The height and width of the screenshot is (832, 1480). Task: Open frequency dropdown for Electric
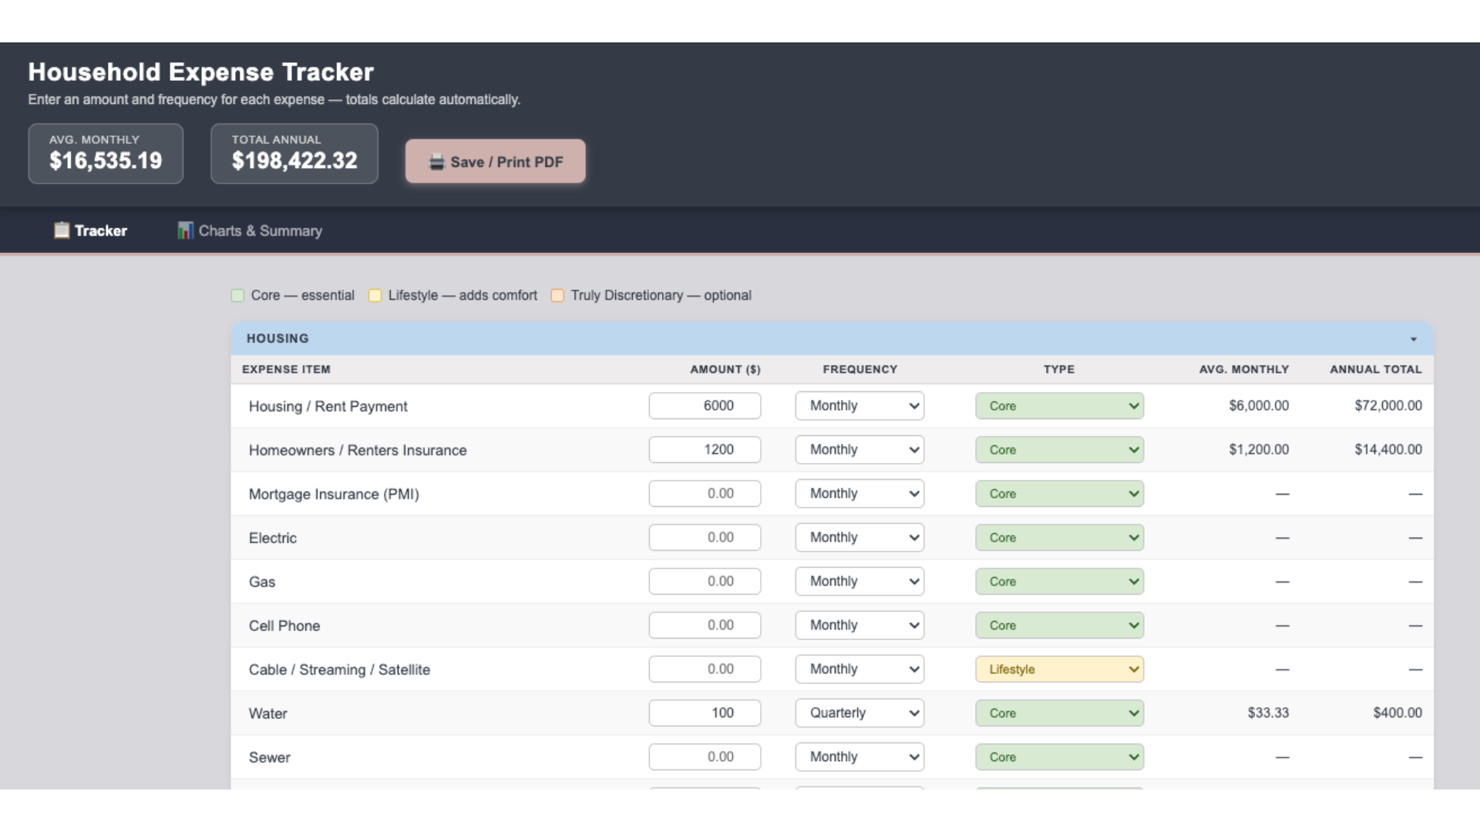(x=859, y=538)
